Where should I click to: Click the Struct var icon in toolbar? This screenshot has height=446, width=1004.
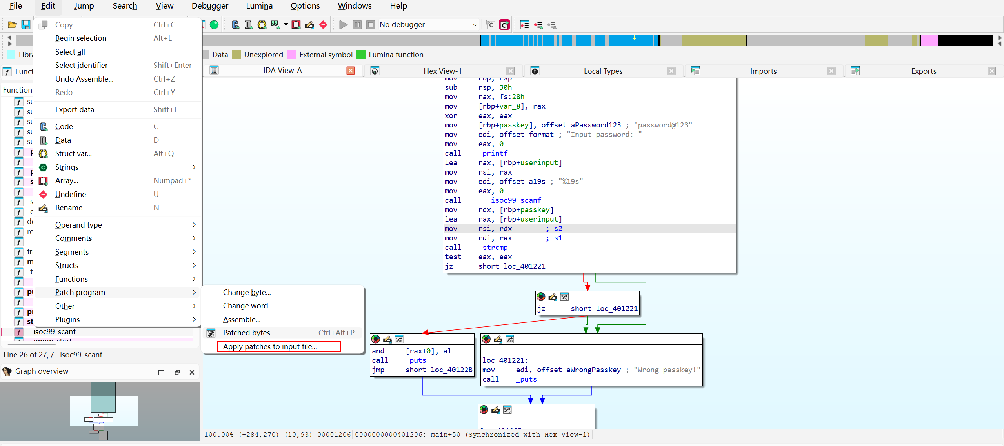pos(262,25)
